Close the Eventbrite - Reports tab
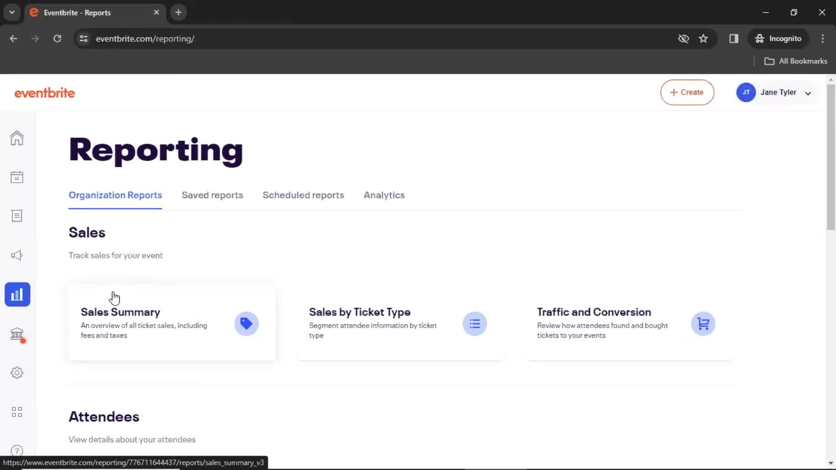Viewport: 836px width, 470px height. click(x=156, y=13)
